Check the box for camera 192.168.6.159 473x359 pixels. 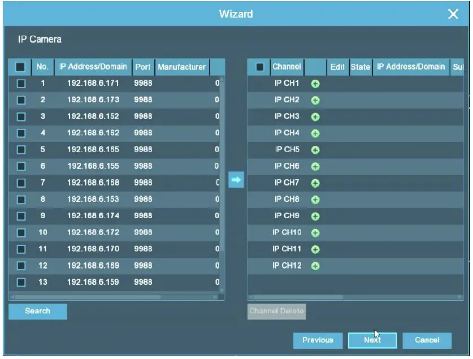point(18,282)
